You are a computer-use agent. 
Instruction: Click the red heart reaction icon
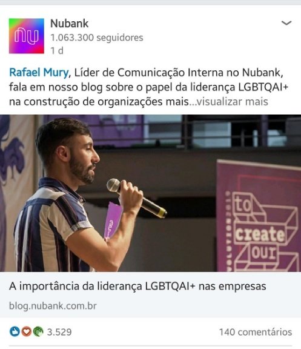26,331
